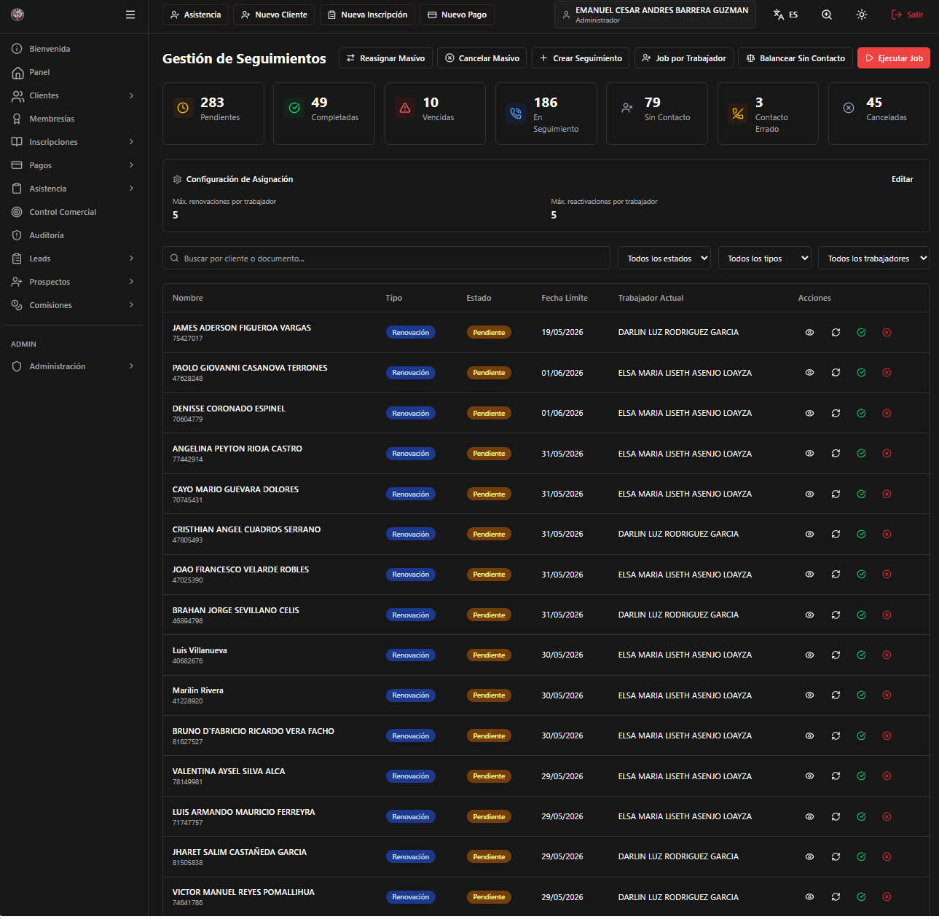Click the search by client or document field
939x919 pixels.
[x=386, y=259]
